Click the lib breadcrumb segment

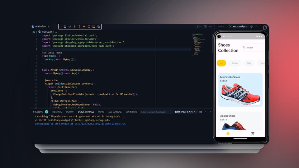[34, 32]
